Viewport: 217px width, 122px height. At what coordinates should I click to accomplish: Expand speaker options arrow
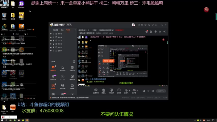coord(137,91)
